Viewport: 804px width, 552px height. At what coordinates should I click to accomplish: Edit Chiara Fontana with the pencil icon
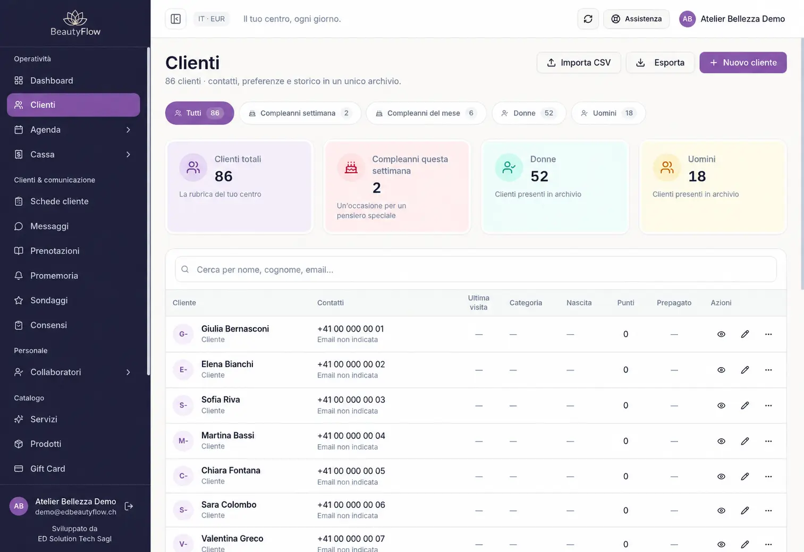745,477
